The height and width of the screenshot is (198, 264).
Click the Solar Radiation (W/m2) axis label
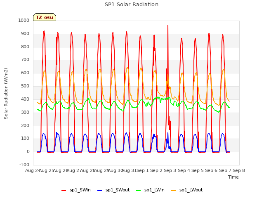(x=6, y=94)
